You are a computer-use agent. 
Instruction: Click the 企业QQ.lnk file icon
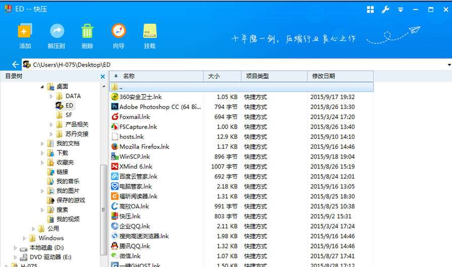(115, 226)
